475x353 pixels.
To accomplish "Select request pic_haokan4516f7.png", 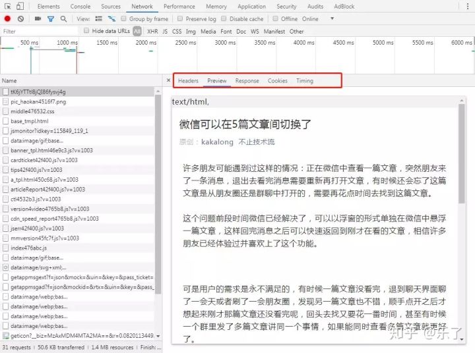I will tap(77, 101).
